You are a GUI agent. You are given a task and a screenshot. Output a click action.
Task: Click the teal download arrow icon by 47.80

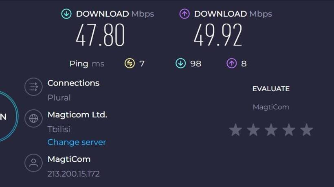pyautogui.click(x=66, y=14)
